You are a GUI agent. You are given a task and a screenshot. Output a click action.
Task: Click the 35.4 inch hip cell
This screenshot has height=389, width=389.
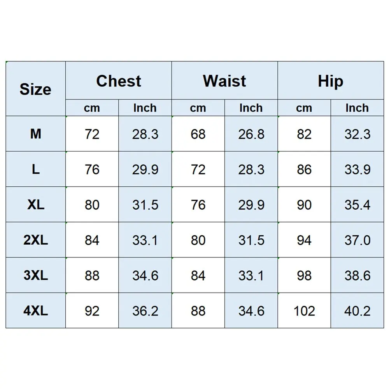[357, 205]
